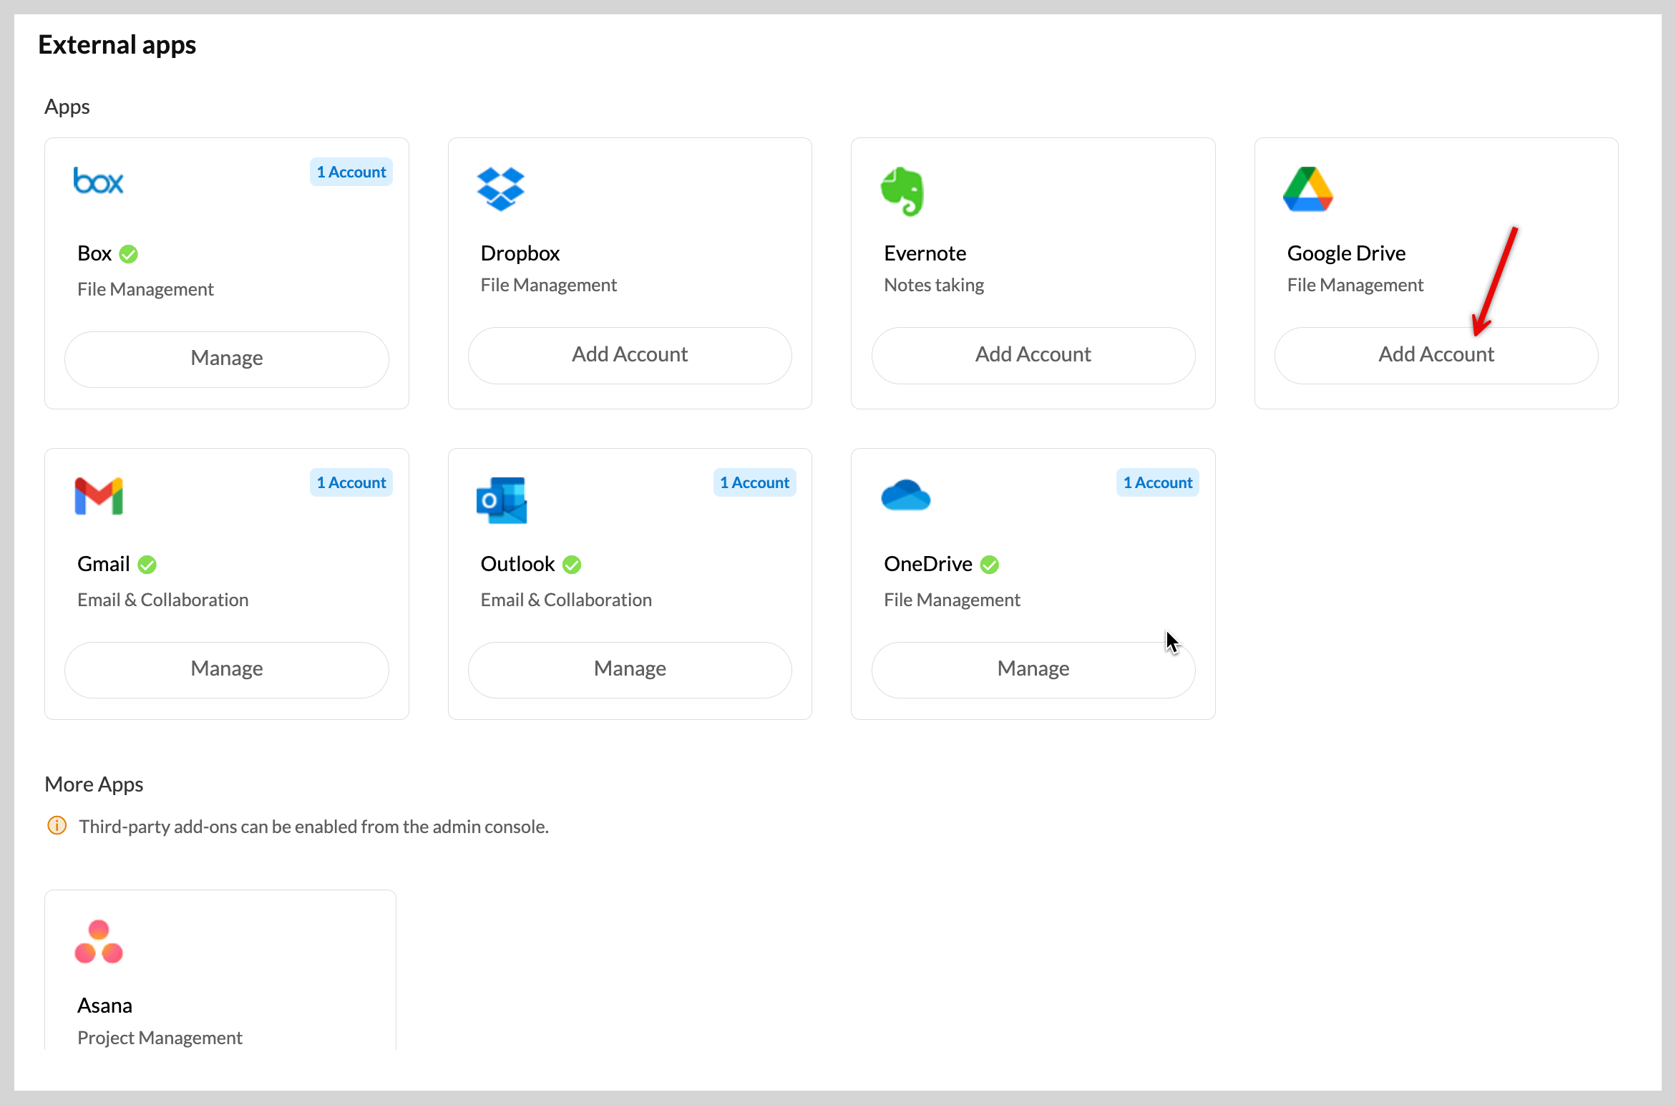Click Manage button for Box
Screen dimensions: 1676x1105
click(227, 359)
